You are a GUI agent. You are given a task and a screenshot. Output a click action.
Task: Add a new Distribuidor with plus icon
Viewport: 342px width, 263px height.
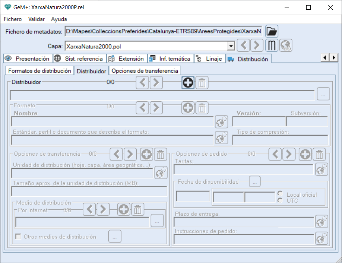click(188, 83)
